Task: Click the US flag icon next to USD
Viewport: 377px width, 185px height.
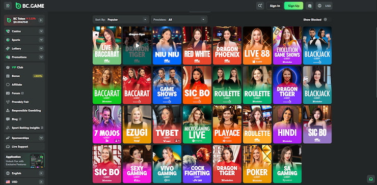Action: [8, 182]
